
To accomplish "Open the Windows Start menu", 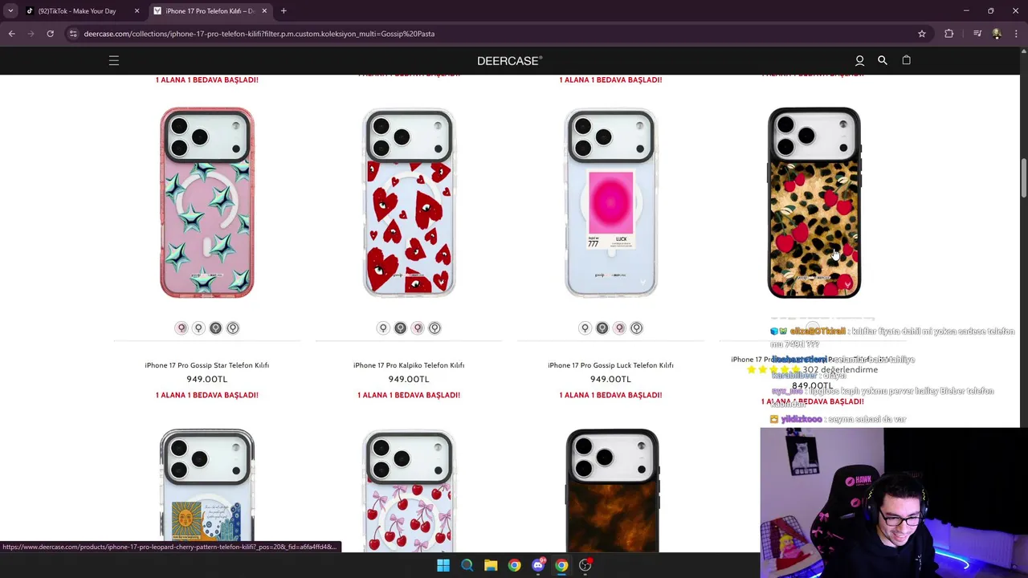I will pos(443,565).
